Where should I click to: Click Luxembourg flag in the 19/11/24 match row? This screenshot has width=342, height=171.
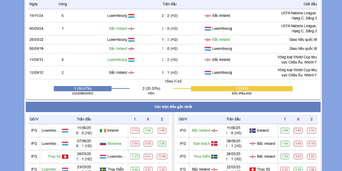(x=131, y=16)
